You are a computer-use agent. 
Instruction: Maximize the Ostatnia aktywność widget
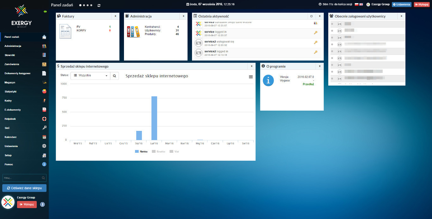pos(312,16)
